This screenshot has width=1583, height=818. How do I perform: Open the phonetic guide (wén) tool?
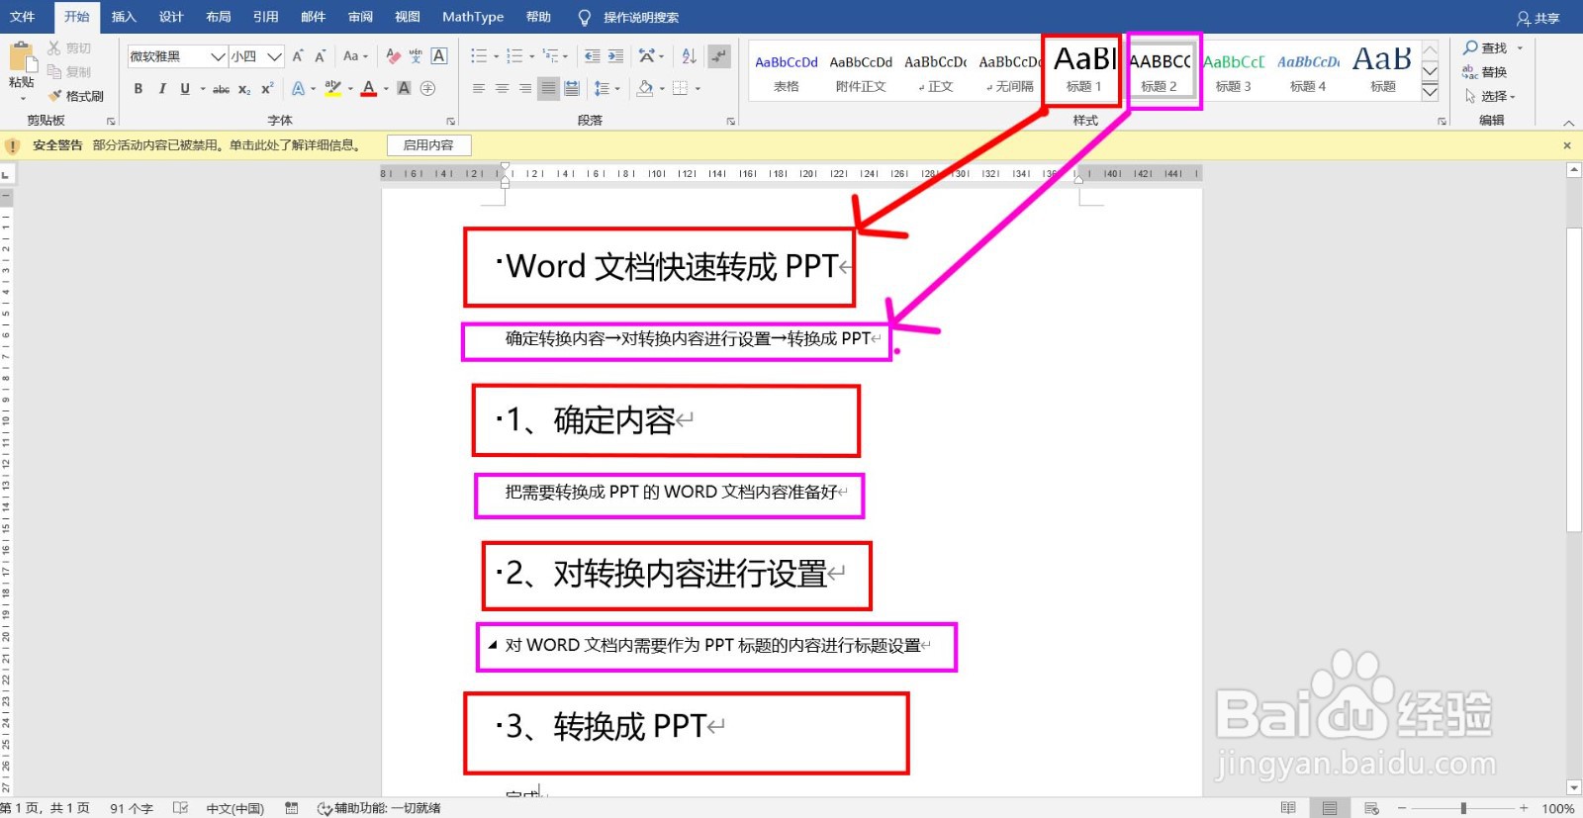[416, 56]
